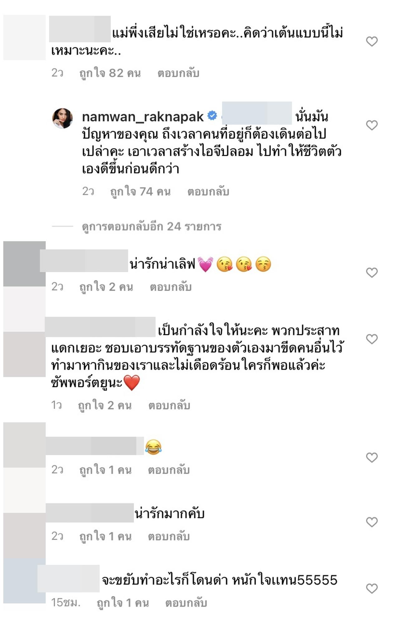Image resolution: width=399 pixels, height=629 pixels.
Task: Like namwan_raknapak's reply via heart icon
Action: click(372, 125)
